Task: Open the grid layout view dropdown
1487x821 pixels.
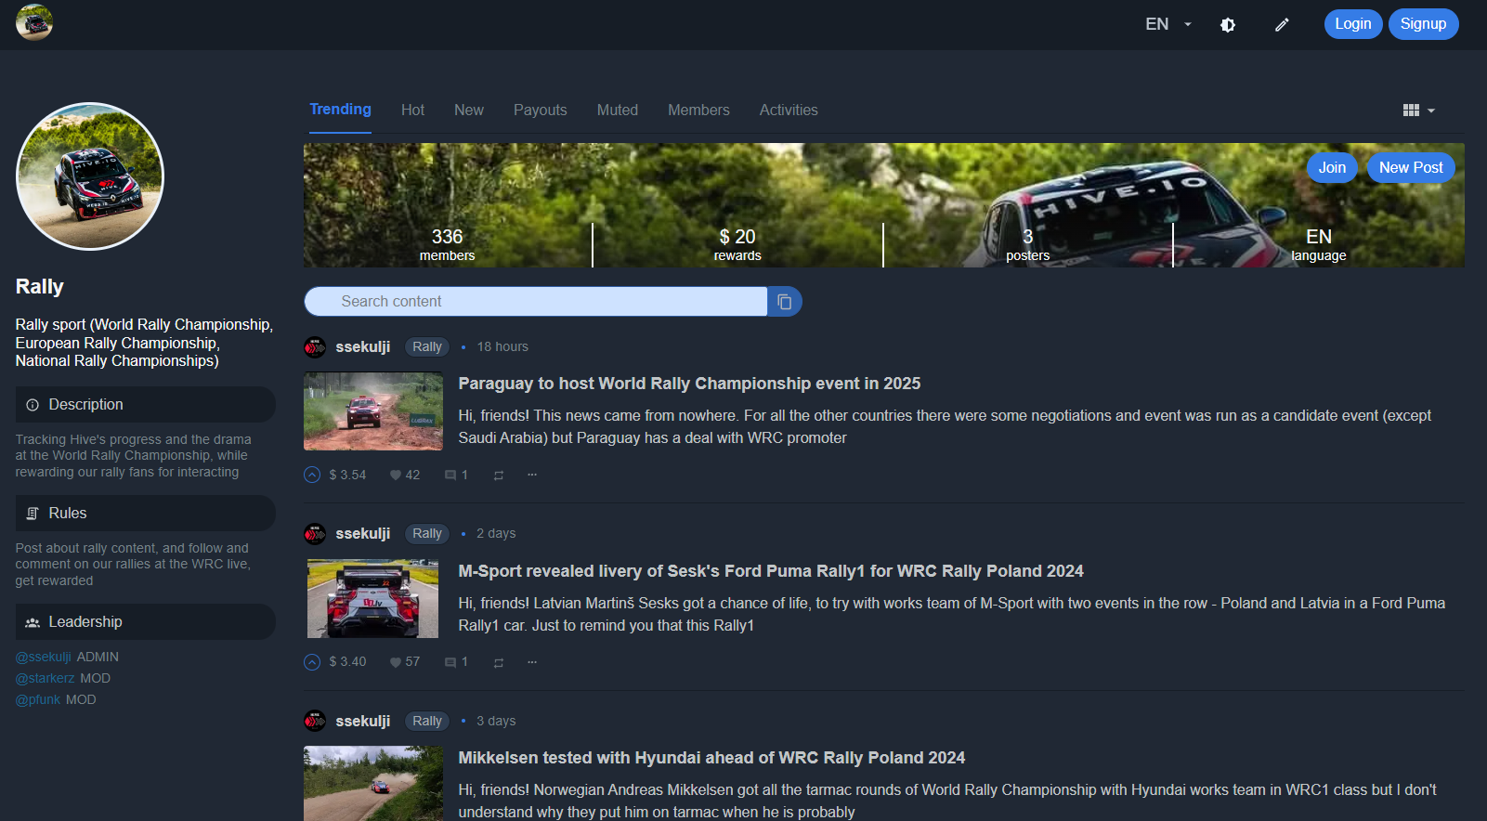Action: 1418,110
